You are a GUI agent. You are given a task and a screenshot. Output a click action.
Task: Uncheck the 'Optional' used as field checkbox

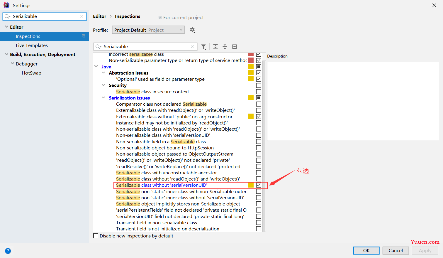click(x=258, y=79)
